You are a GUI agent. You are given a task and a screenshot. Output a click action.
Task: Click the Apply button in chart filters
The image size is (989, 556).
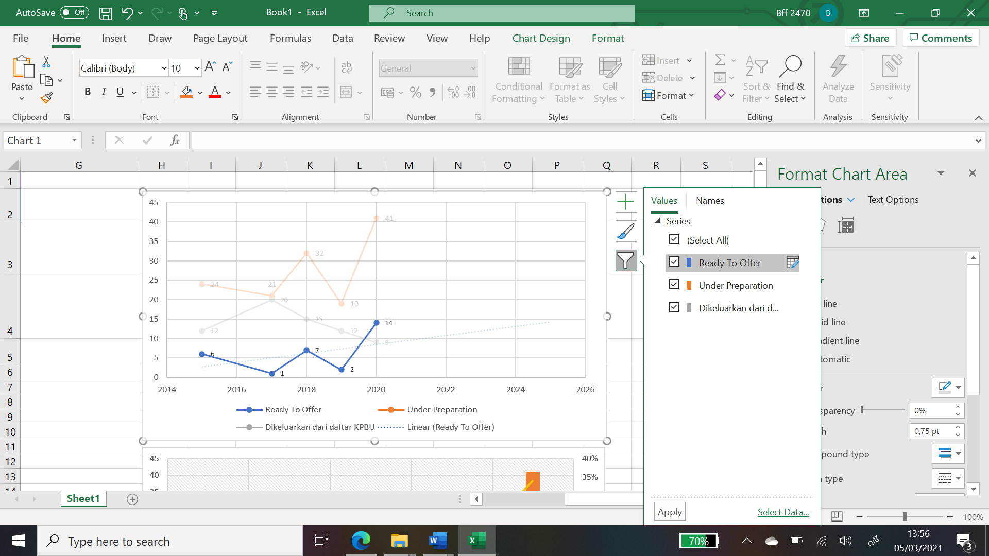point(670,512)
